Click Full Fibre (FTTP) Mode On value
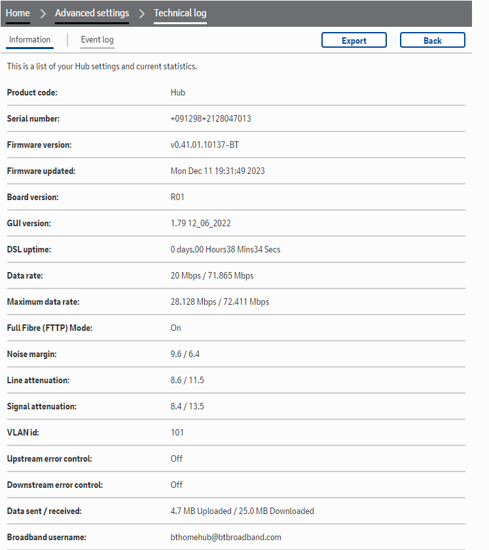 175,328
